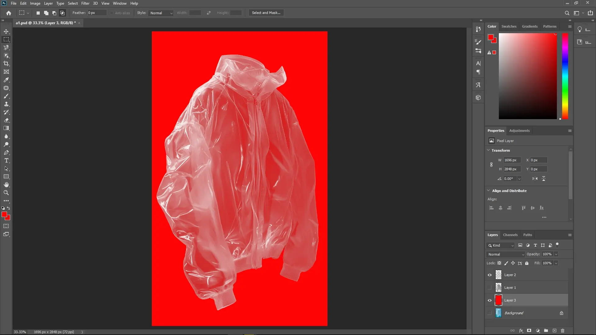
Task: Hide the Layer 2 layer
Action: (x=489, y=275)
